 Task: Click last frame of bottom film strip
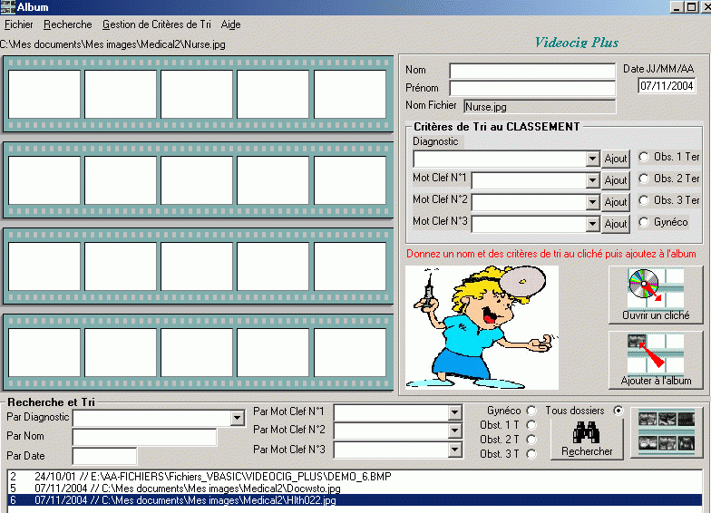(350, 353)
